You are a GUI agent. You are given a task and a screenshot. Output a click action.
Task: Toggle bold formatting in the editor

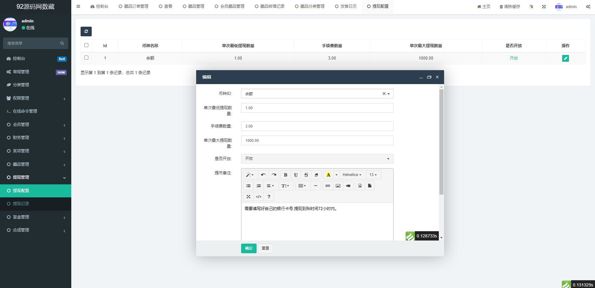pyautogui.click(x=285, y=175)
